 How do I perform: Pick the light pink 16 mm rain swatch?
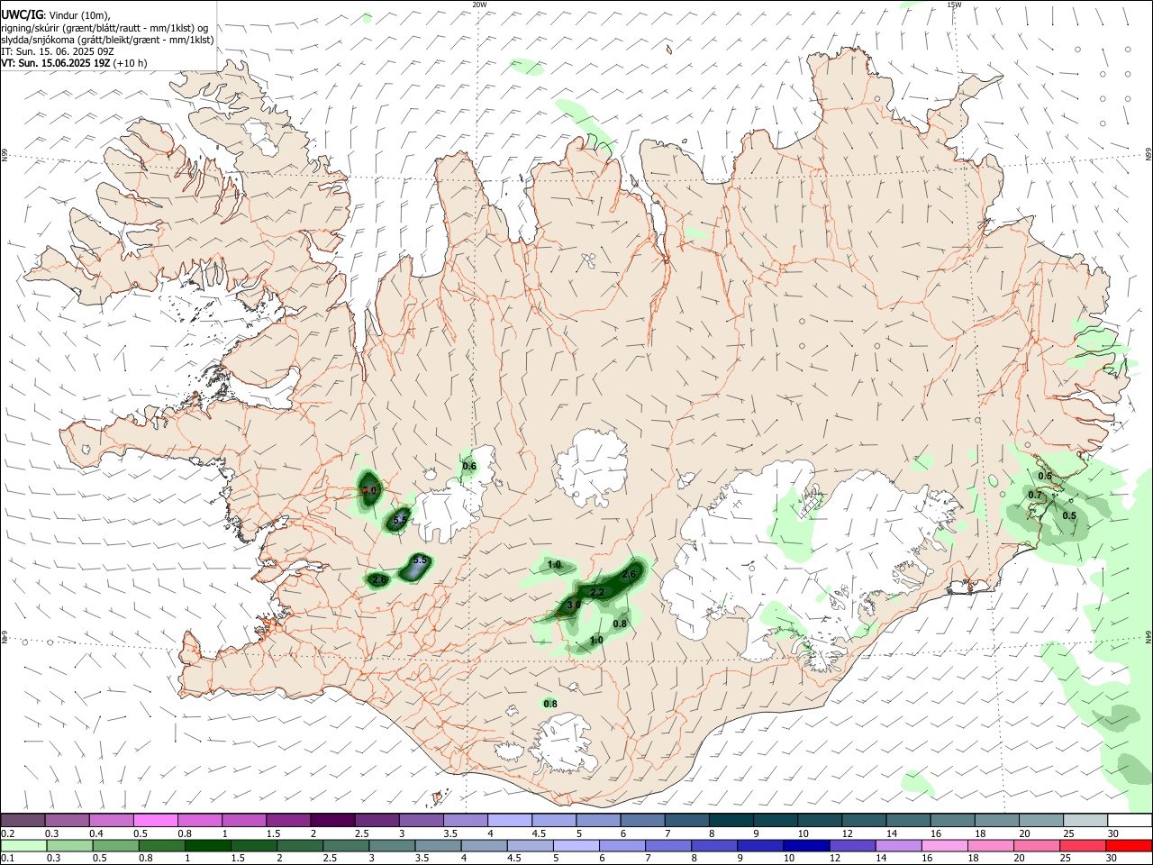(945, 845)
